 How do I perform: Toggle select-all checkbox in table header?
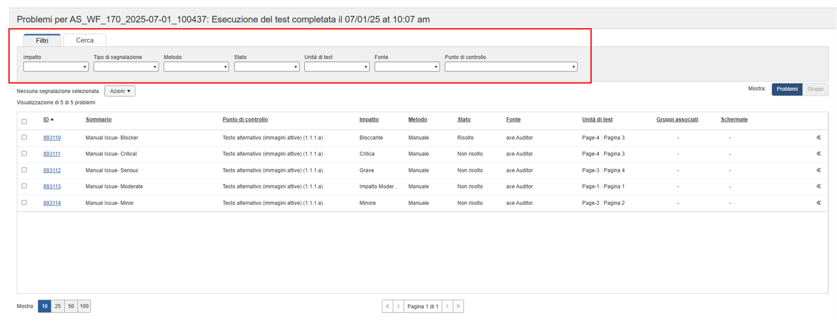tap(24, 121)
